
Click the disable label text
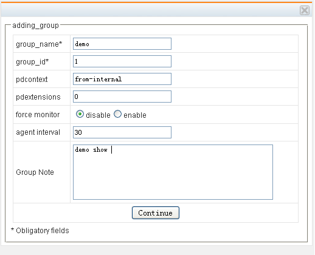point(98,115)
